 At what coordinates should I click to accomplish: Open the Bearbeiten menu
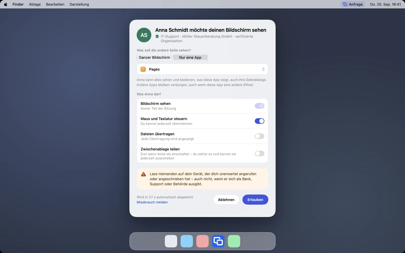point(55,4)
